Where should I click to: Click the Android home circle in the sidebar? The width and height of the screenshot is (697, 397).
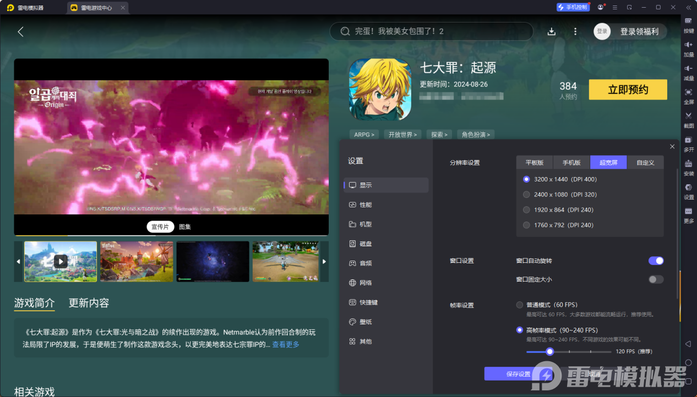pyautogui.click(x=688, y=363)
